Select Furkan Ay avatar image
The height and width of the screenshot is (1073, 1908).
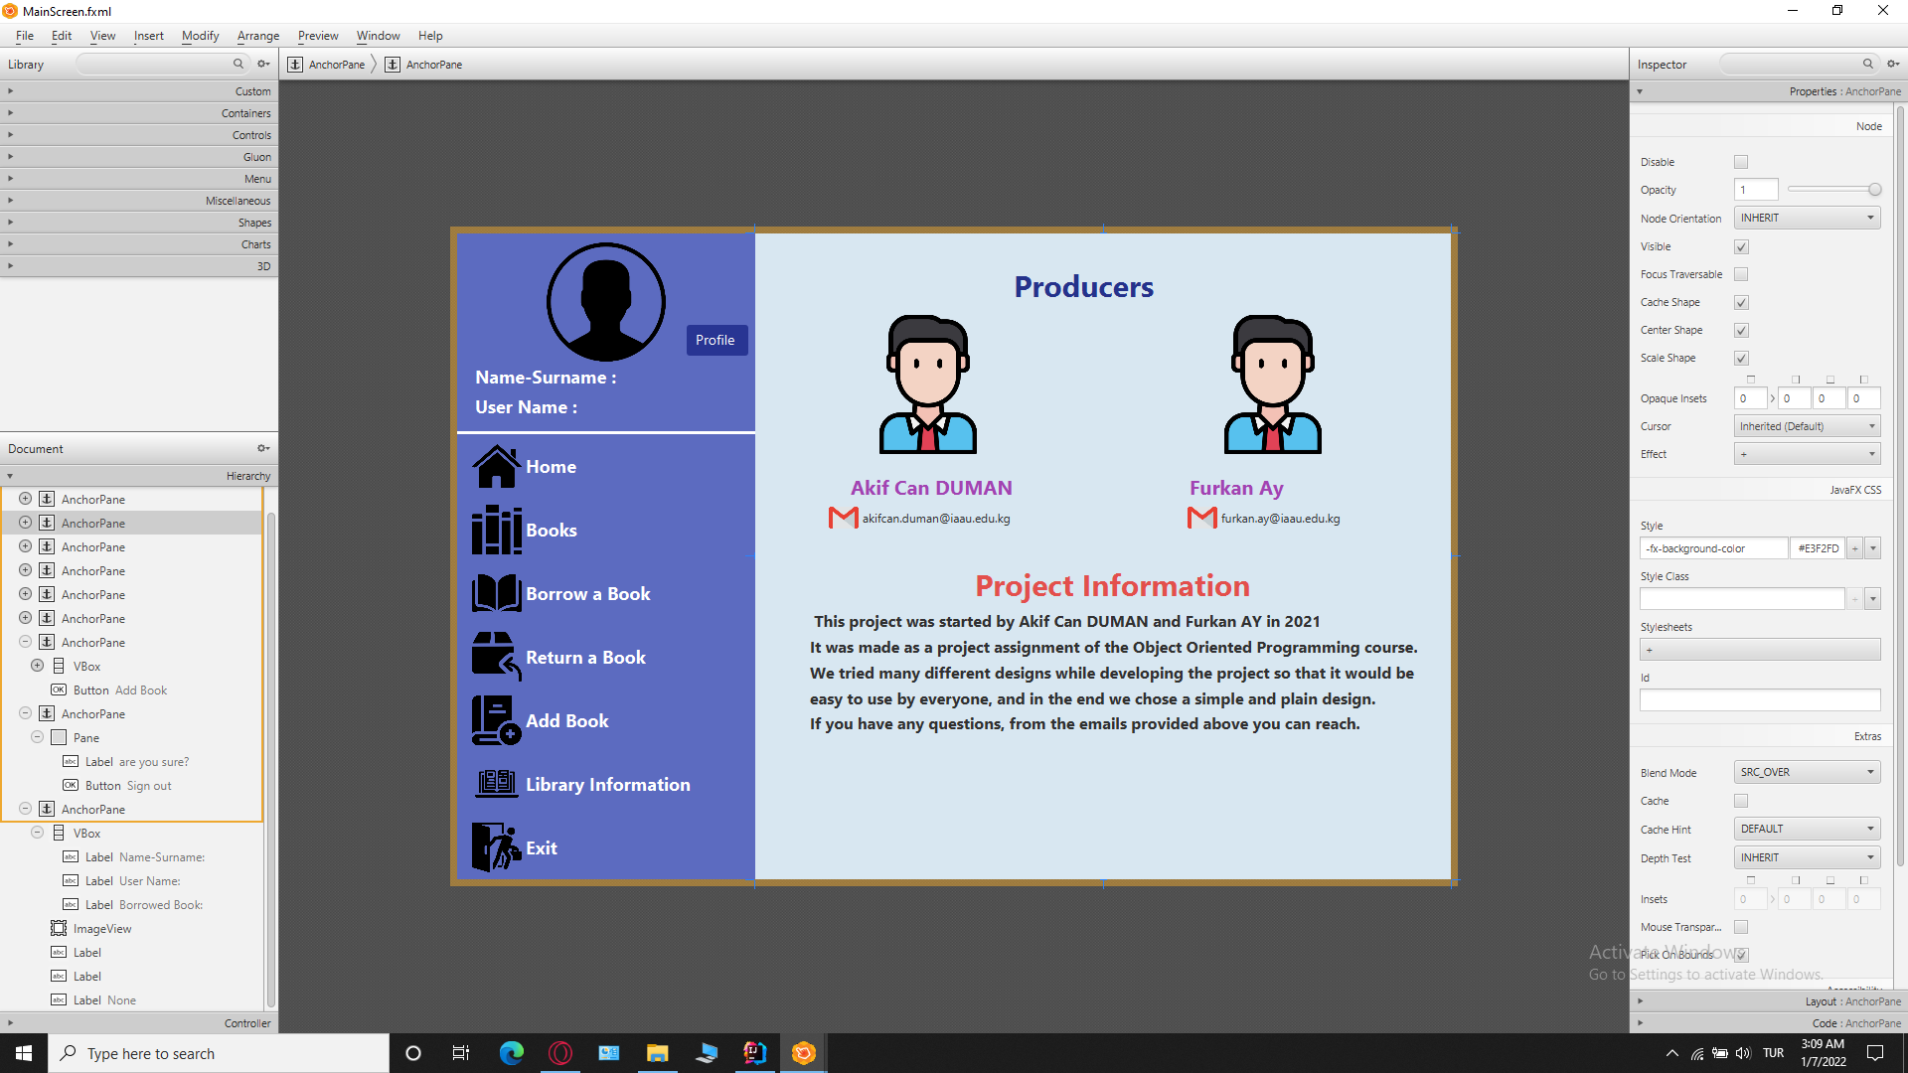[x=1272, y=384]
